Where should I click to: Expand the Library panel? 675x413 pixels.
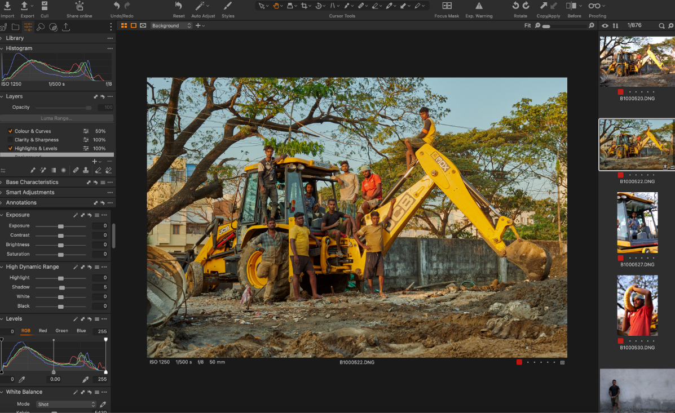(x=2, y=38)
